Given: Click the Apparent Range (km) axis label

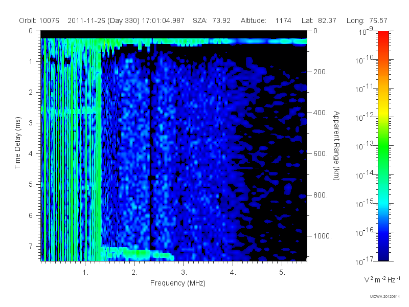Looking at the screenshot, I should 336,145.
